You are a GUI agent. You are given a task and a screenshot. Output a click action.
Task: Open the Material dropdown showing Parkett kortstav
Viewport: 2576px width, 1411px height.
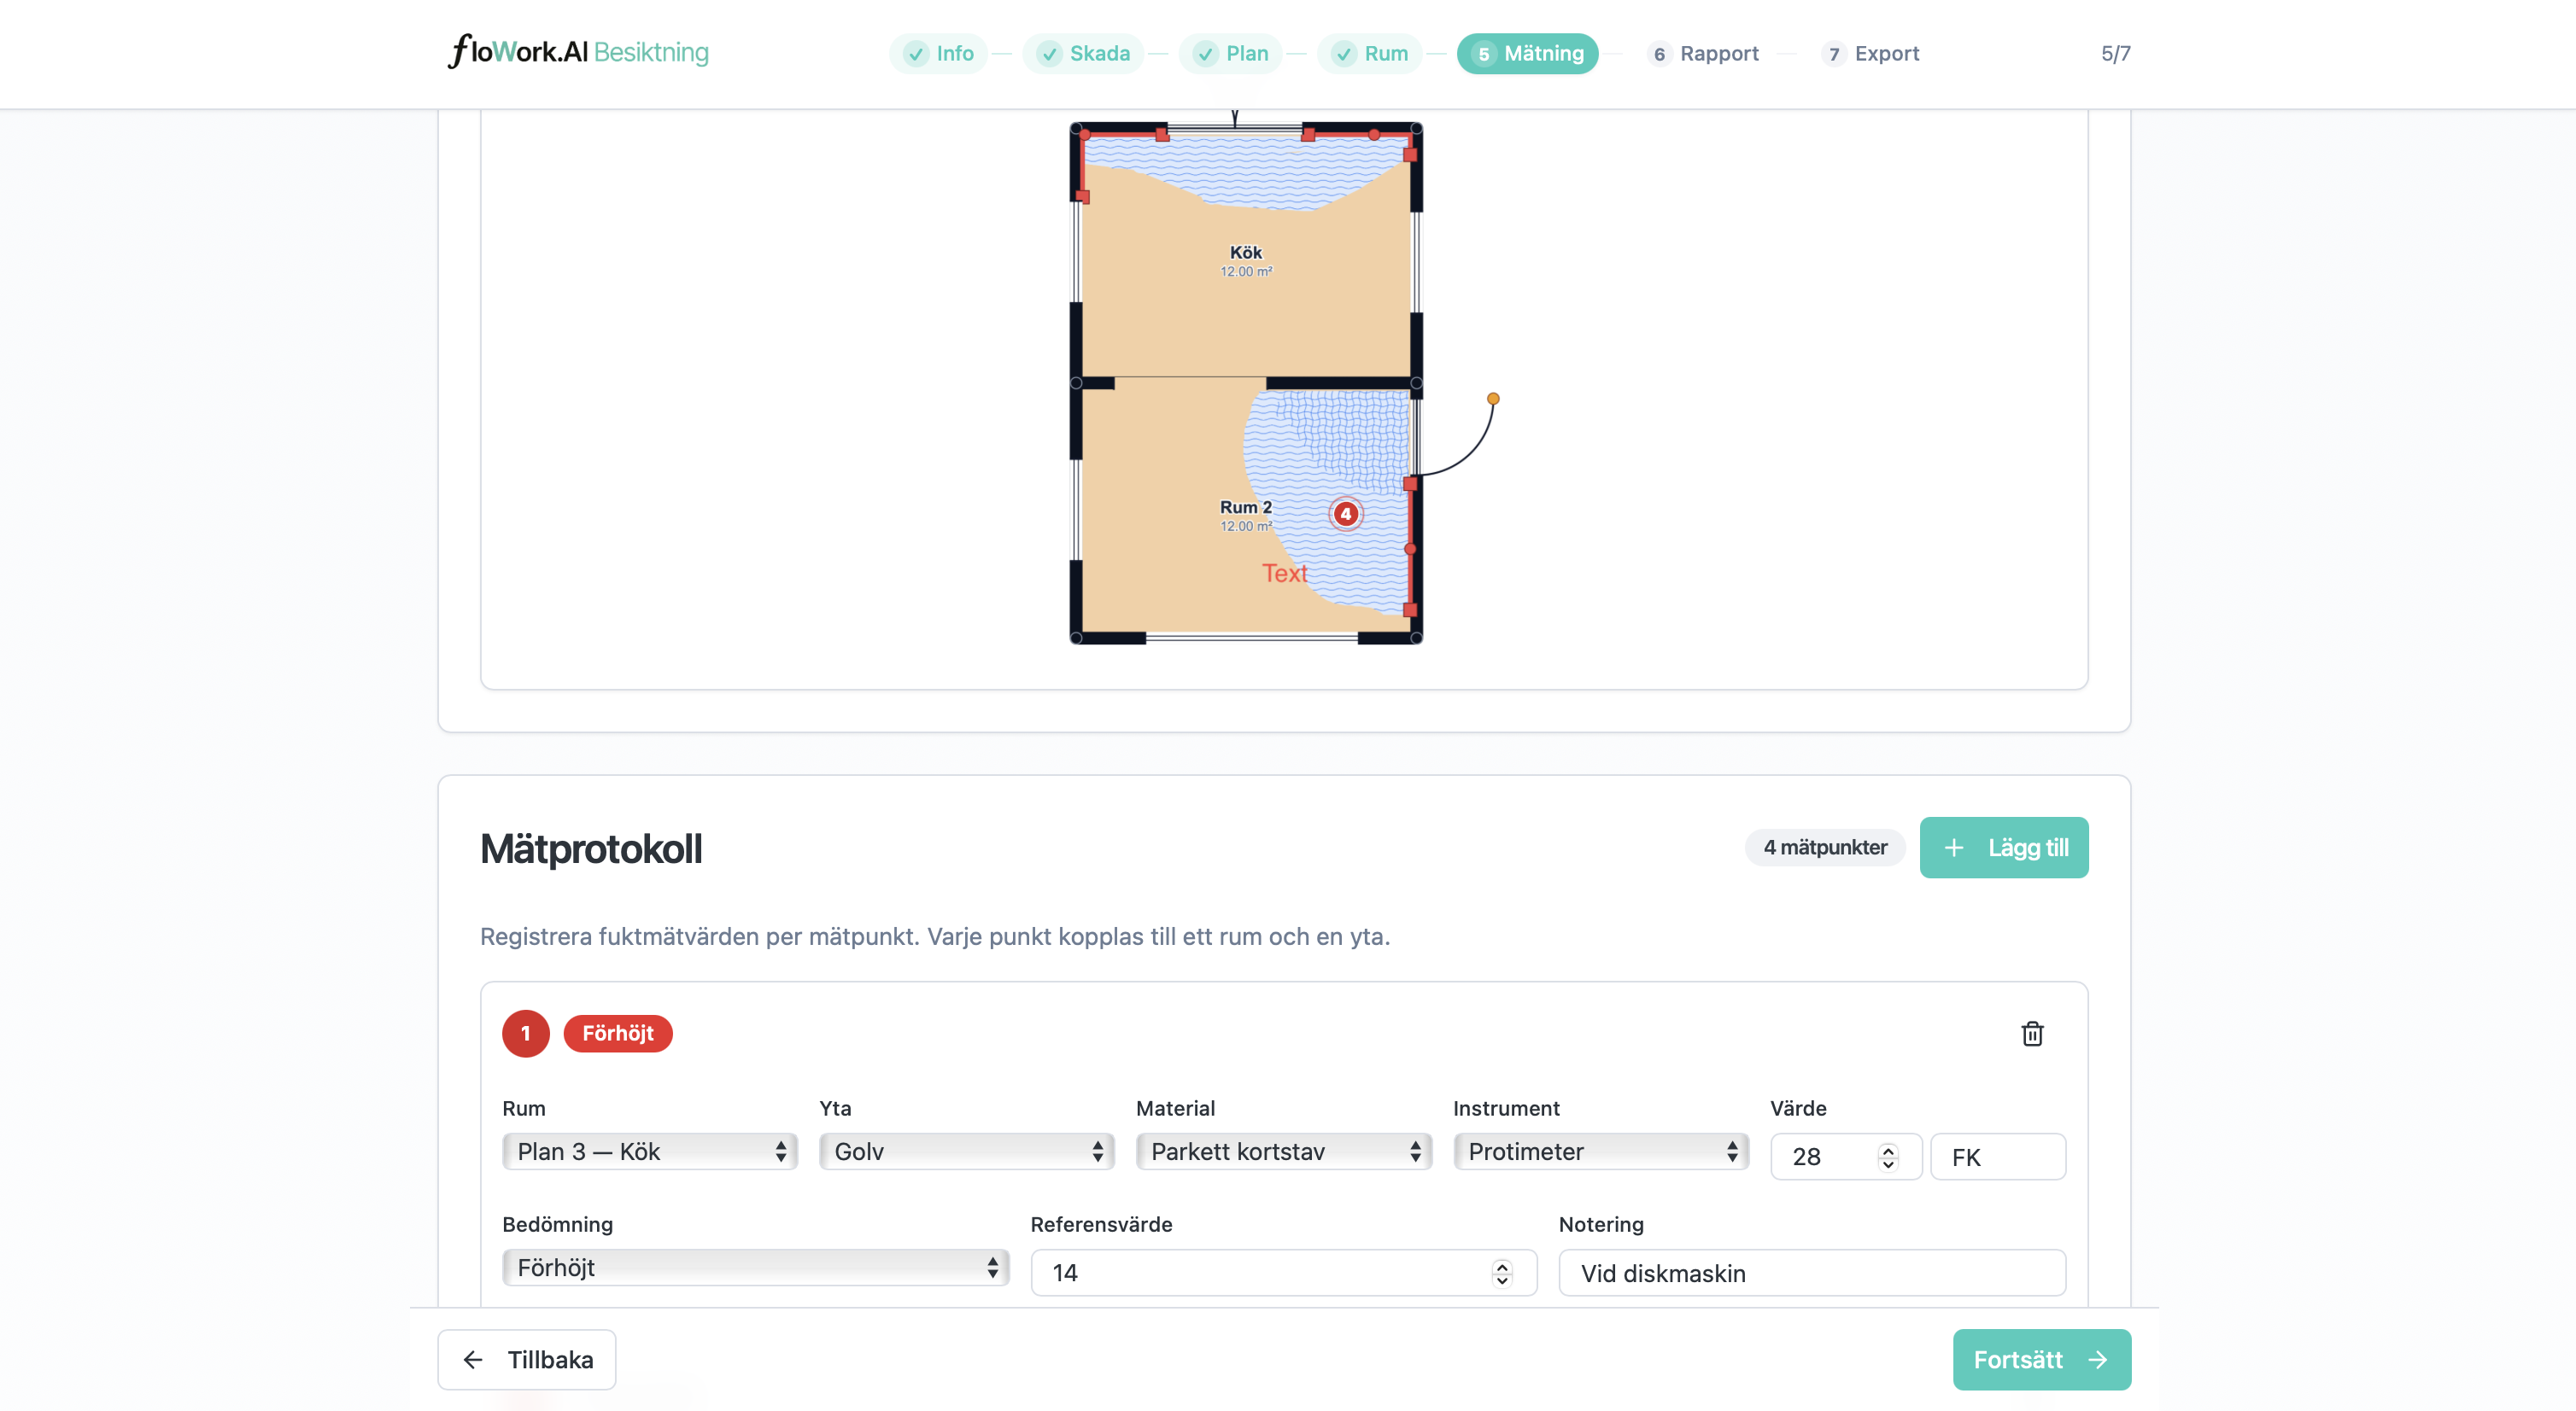coord(1284,1152)
